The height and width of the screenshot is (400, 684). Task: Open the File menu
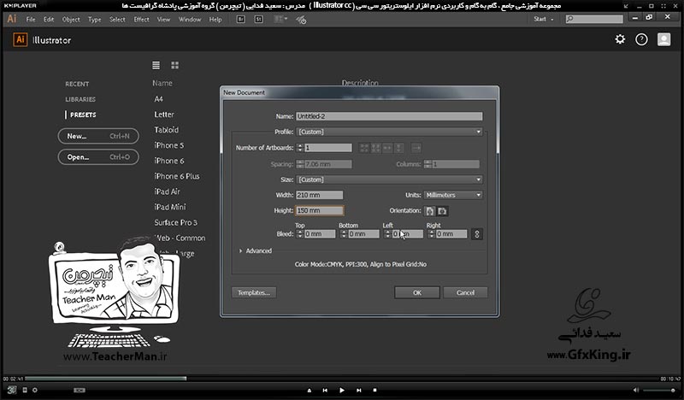[31, 19]
